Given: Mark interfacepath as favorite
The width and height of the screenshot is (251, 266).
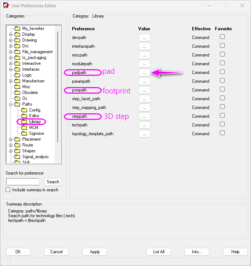Looking at the screenshot, I should (x=222, y=46).
